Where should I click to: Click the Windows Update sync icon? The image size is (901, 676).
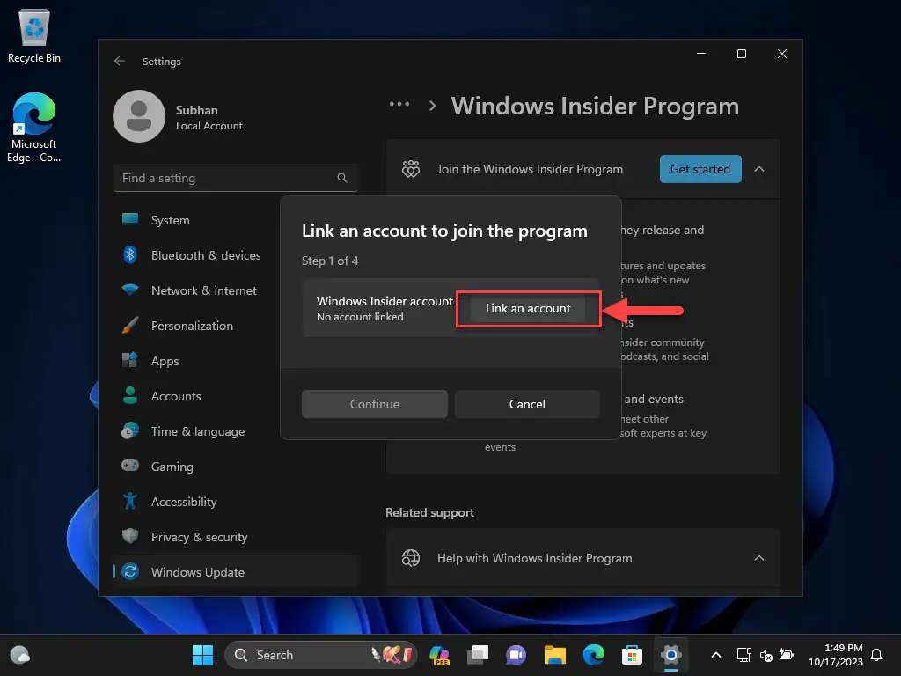pyautogui.click(x=130, y=571)
